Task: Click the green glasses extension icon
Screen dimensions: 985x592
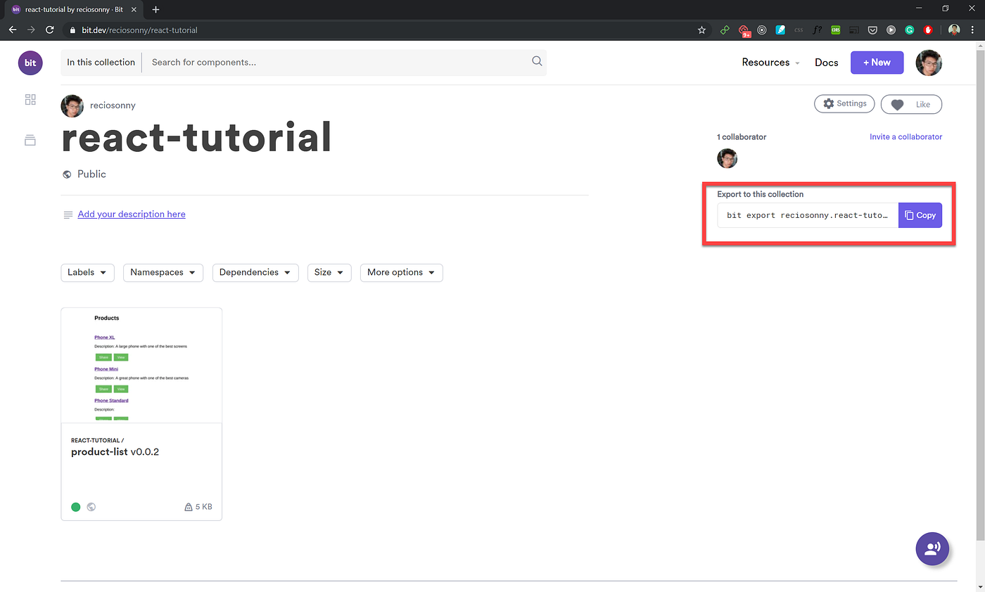Action: 725,30
